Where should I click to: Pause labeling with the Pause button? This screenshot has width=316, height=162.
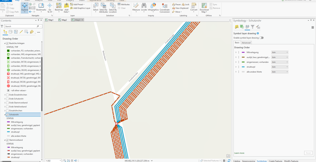point(176,4)
